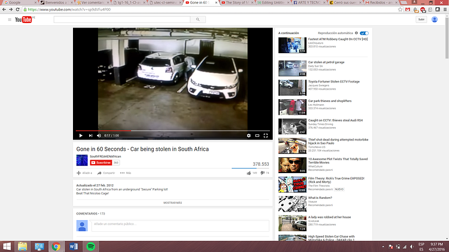Switch to theater mode

[x=257, y=136]
